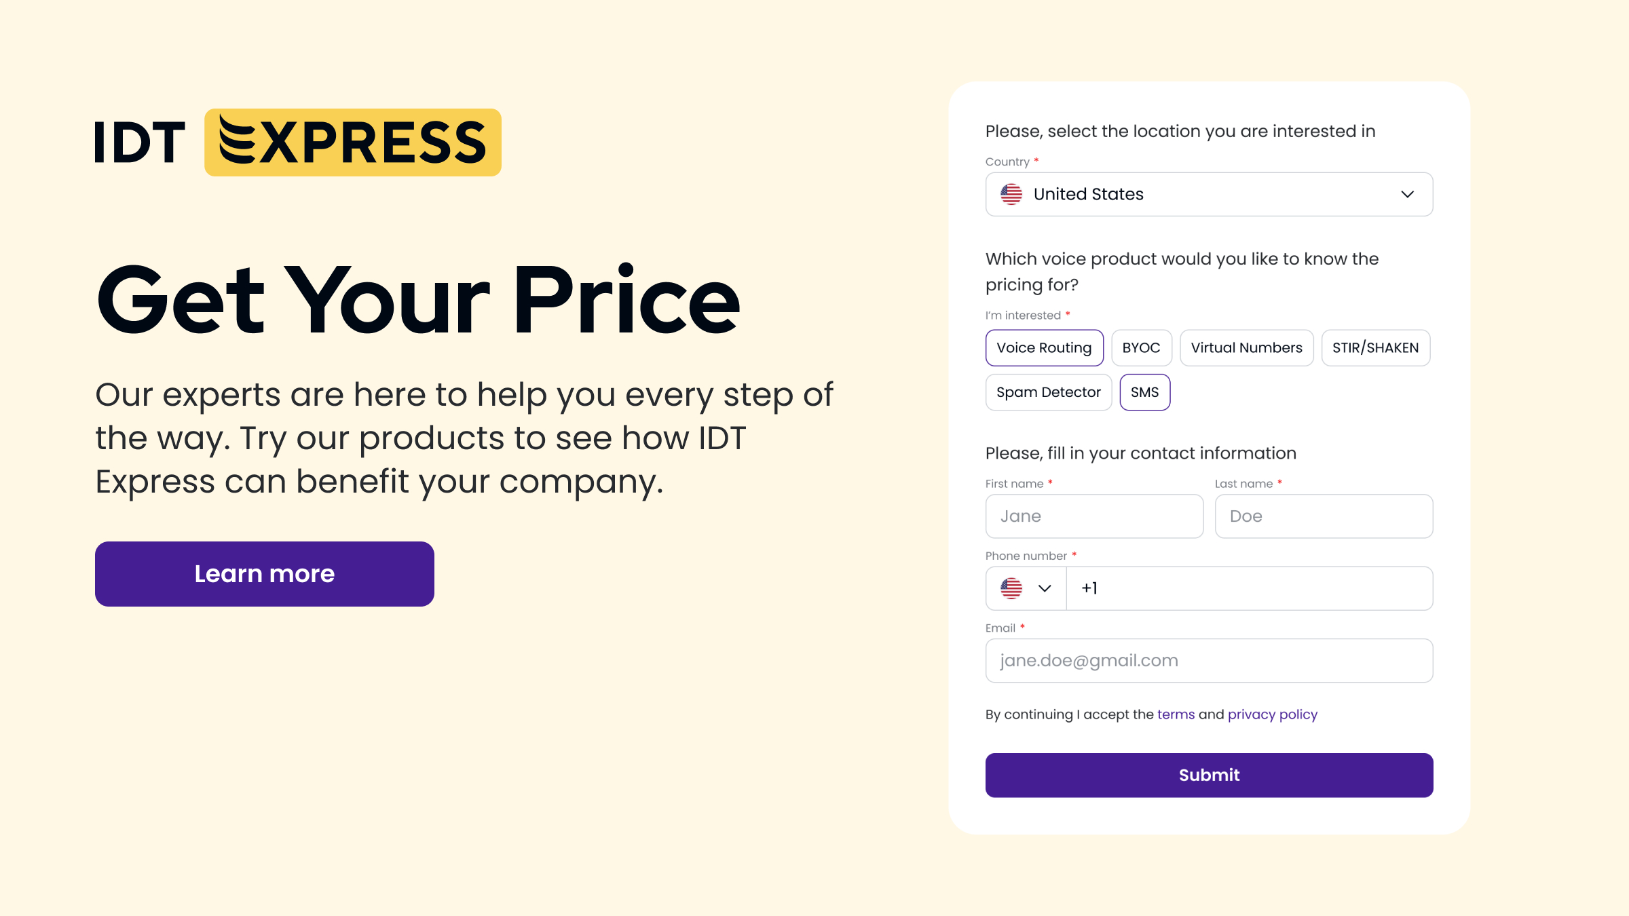Choose the Virtual Numbers option

[1247, 347]
